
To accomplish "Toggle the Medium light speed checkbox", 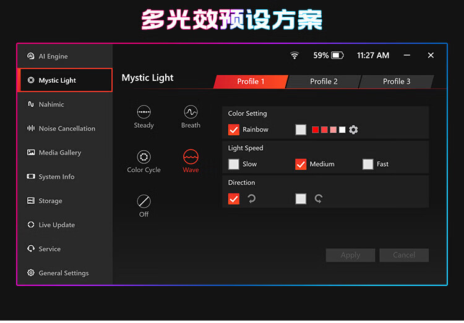I will click(x=301, y=164).
